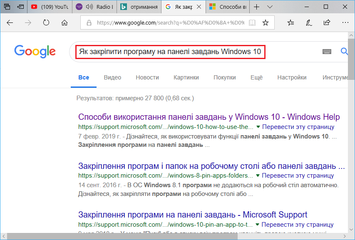The width and height of the screenshot is (355, 240).
Task: Switch to the Microsoft Способи tab
Action: pos(228,7)
